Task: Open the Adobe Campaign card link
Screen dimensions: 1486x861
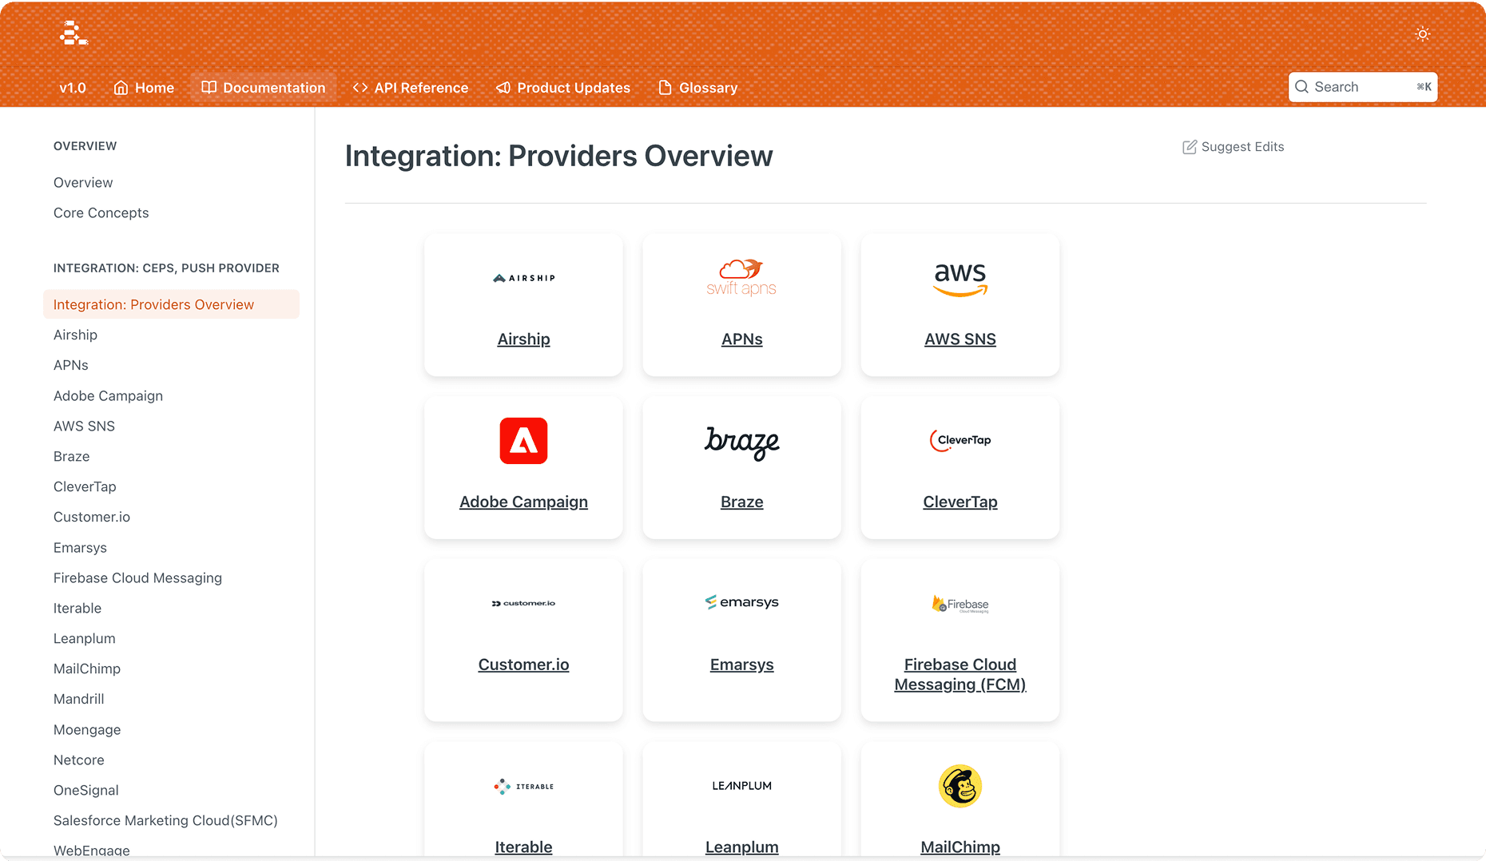Action: click(523, 502)
